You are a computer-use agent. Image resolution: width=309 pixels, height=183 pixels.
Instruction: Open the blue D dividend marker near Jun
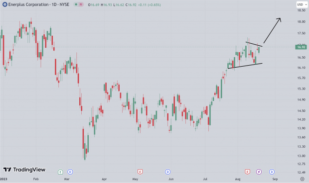click(x=167, y=172)
